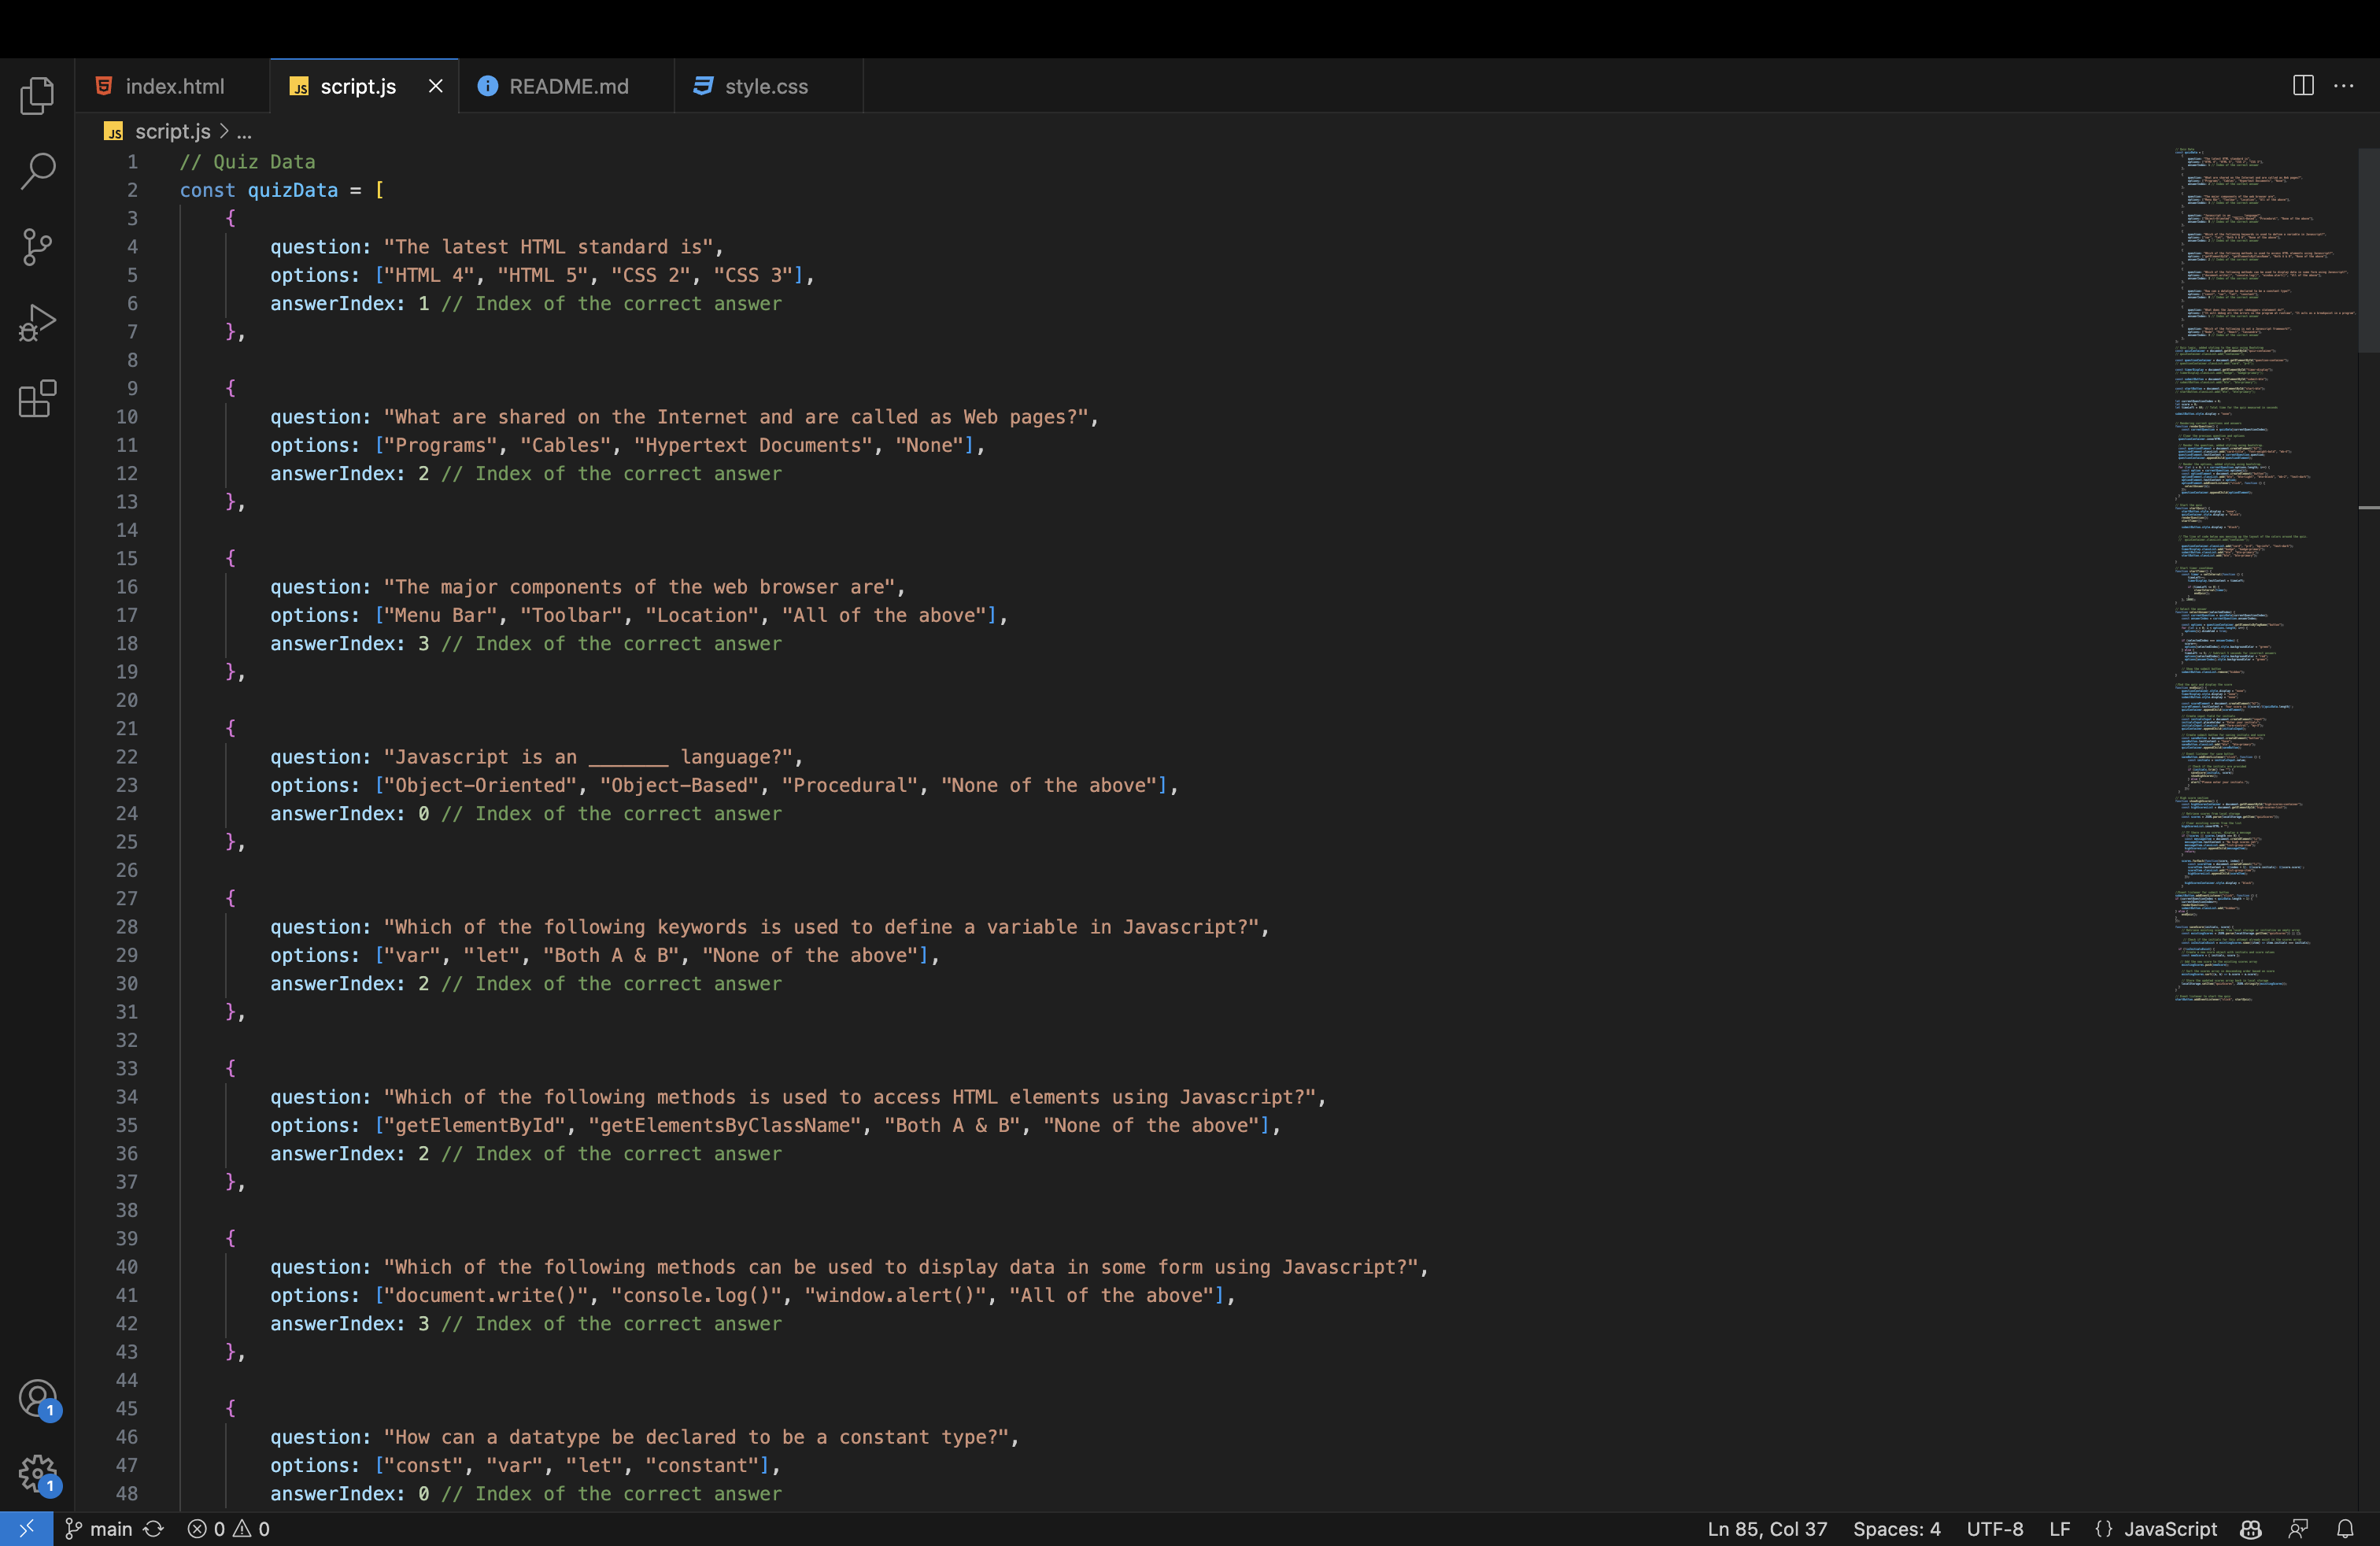The height and width of the screenshot is (1546, 2380).
Task: Open the Explorer sidebar view
Action: tap(37, 95)
